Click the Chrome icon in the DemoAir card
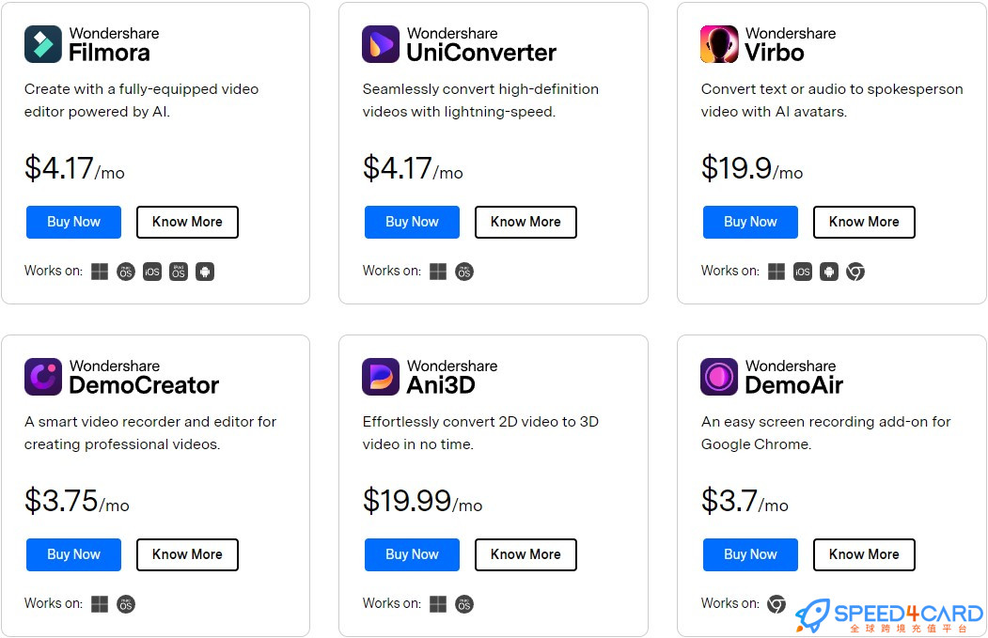 (x=776, y=604)
